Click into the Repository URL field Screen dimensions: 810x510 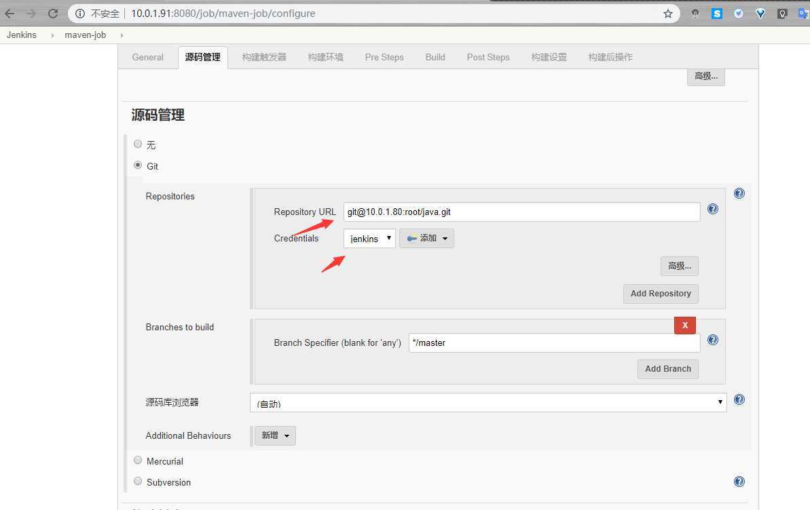[x=521, y=212]
